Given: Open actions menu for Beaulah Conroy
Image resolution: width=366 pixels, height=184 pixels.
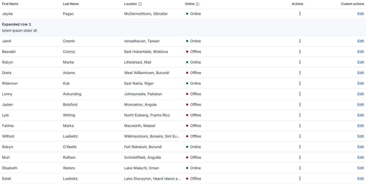Looking at the screenshot, I should 300,52.
